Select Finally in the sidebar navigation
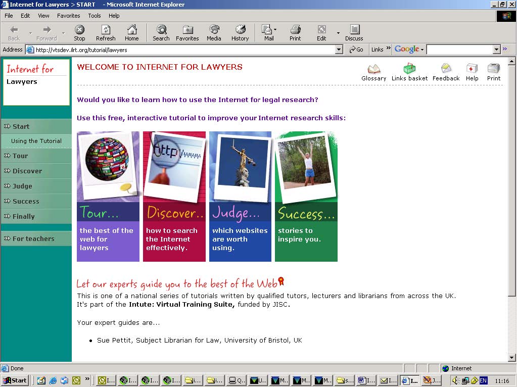Screen dimensions: 517x387 tap(36, 216)
